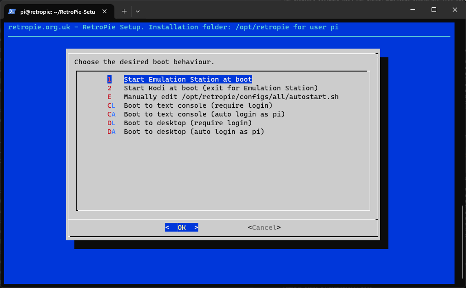
Task: Choose Boot to desktop auto login as pi
Action: [x=194, y=132]
